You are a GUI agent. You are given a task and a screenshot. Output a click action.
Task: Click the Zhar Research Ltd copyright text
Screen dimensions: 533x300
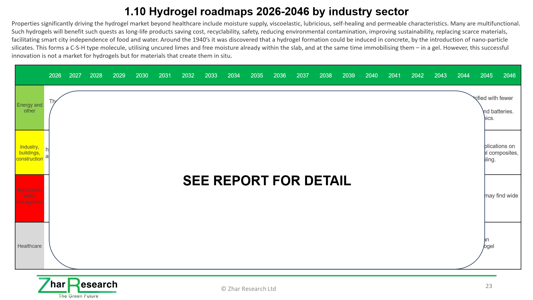click(248, 289)
